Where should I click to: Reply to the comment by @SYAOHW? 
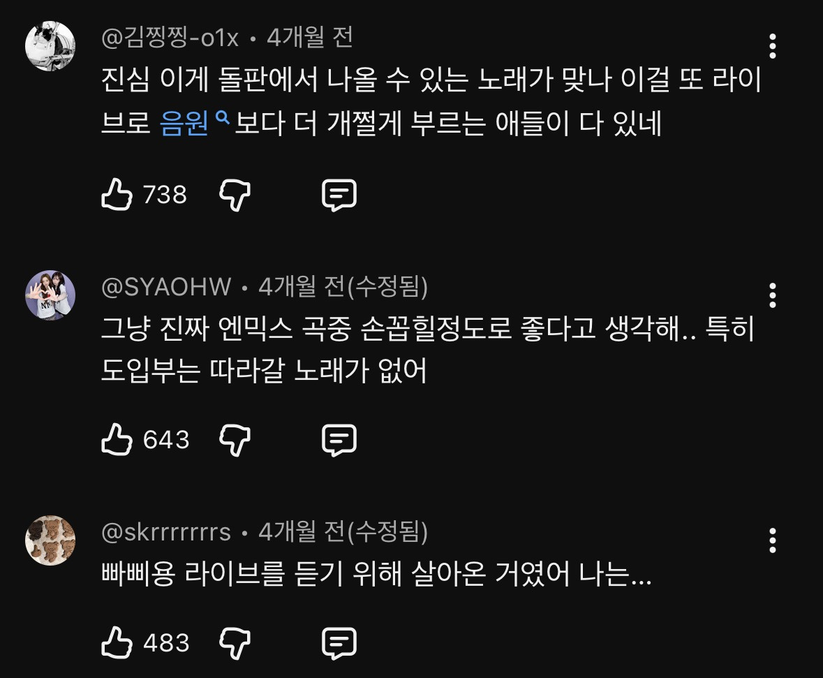tap(339, 440)
